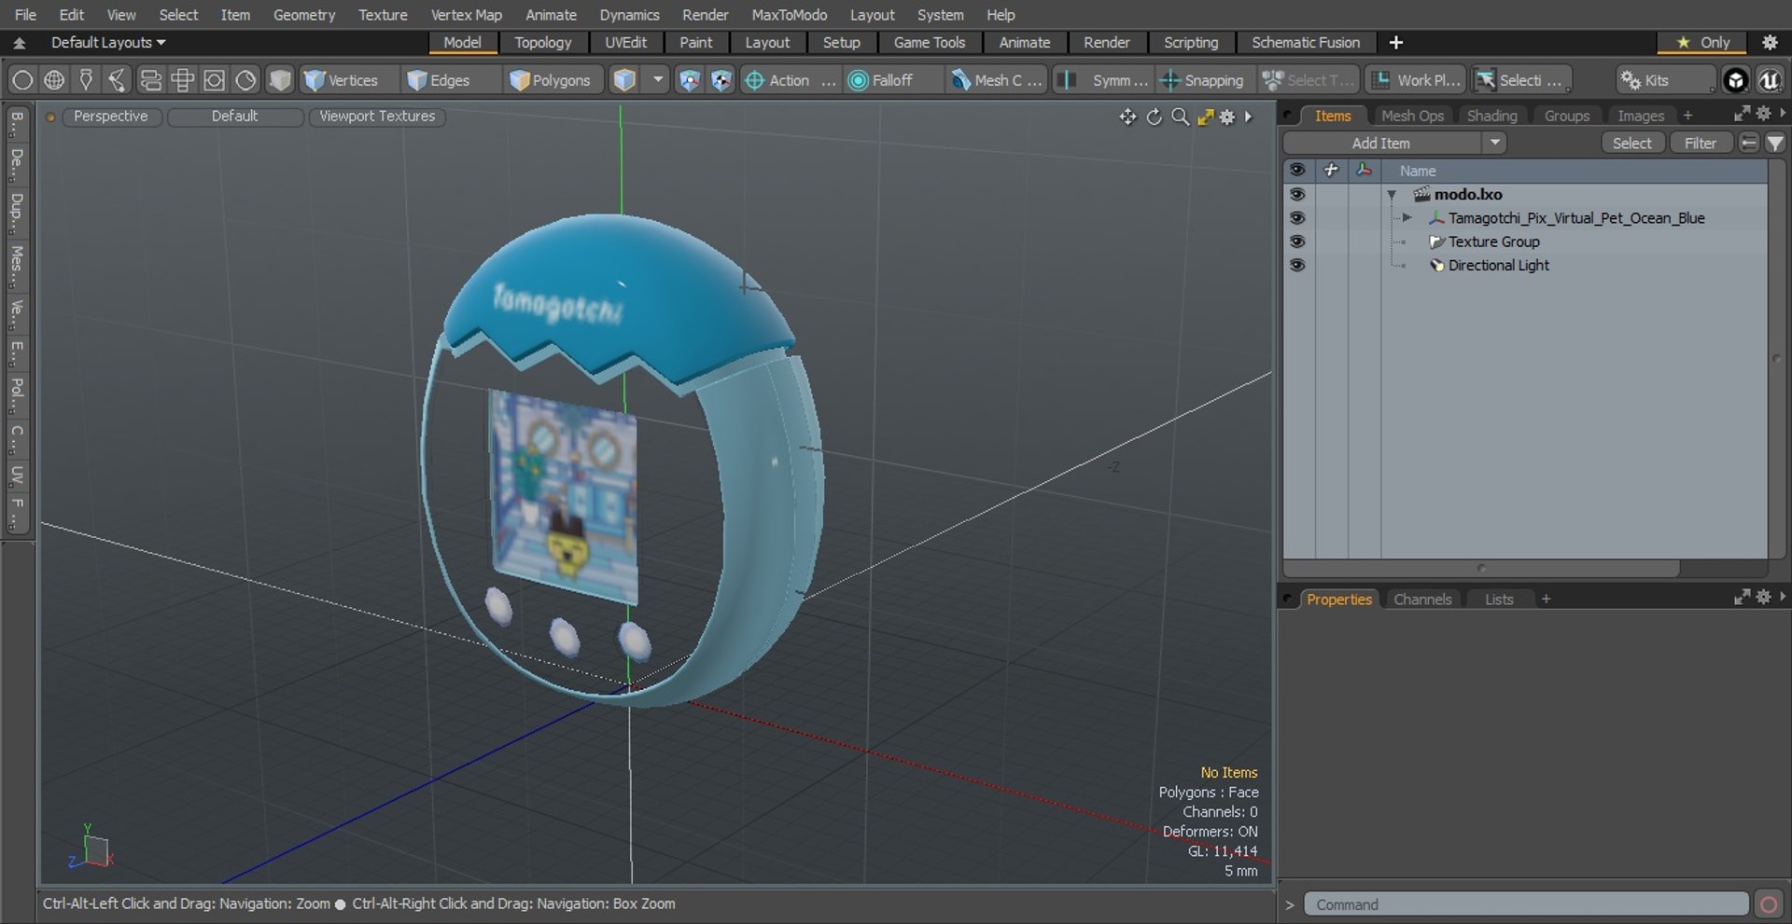Image resolution: width=1792 pixels, height=924 pixels.
Task: Click the round dial toolbar icon
Action: (245, 80)
